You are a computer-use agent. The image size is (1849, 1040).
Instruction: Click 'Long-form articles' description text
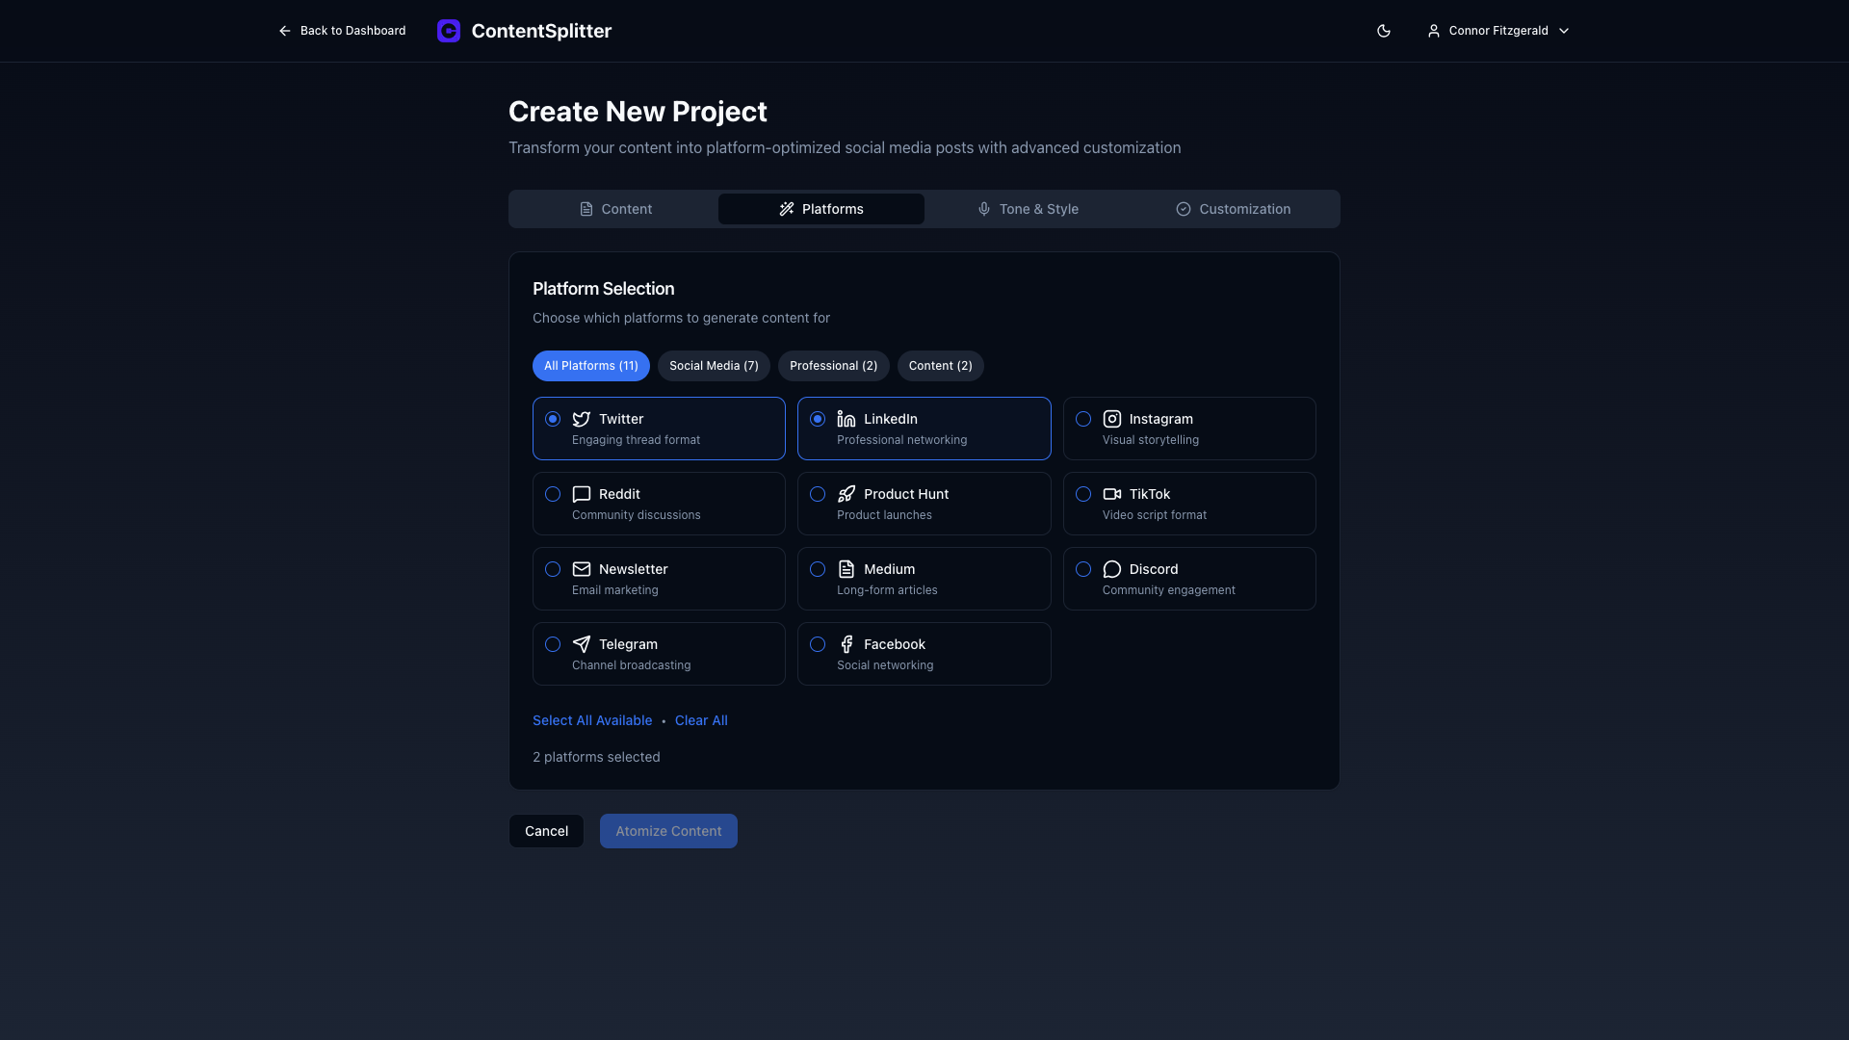click(887, 590)
